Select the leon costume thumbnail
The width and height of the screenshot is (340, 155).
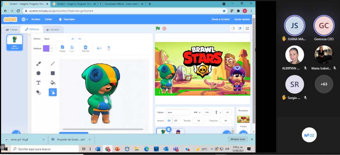(x=15, y=43)
